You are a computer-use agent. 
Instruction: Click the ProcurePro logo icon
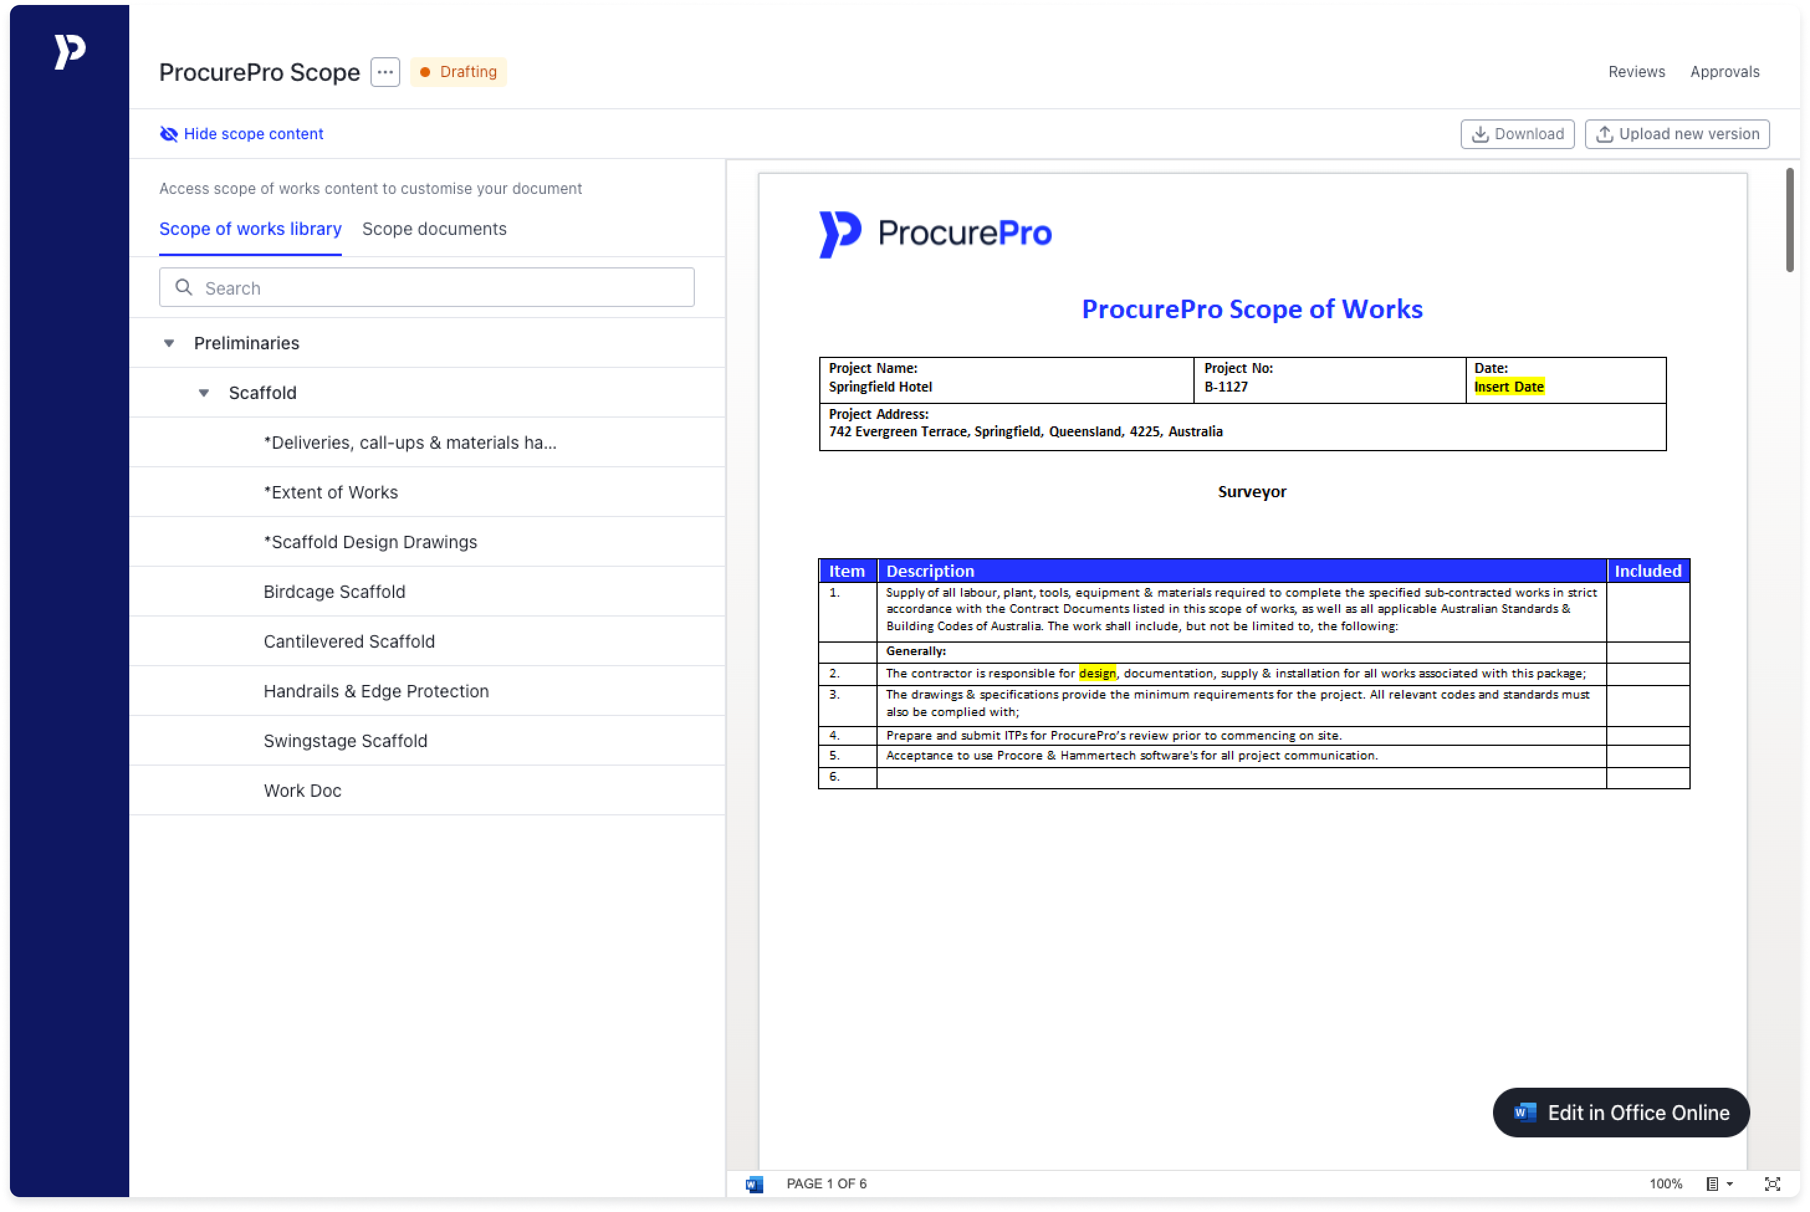68,53
